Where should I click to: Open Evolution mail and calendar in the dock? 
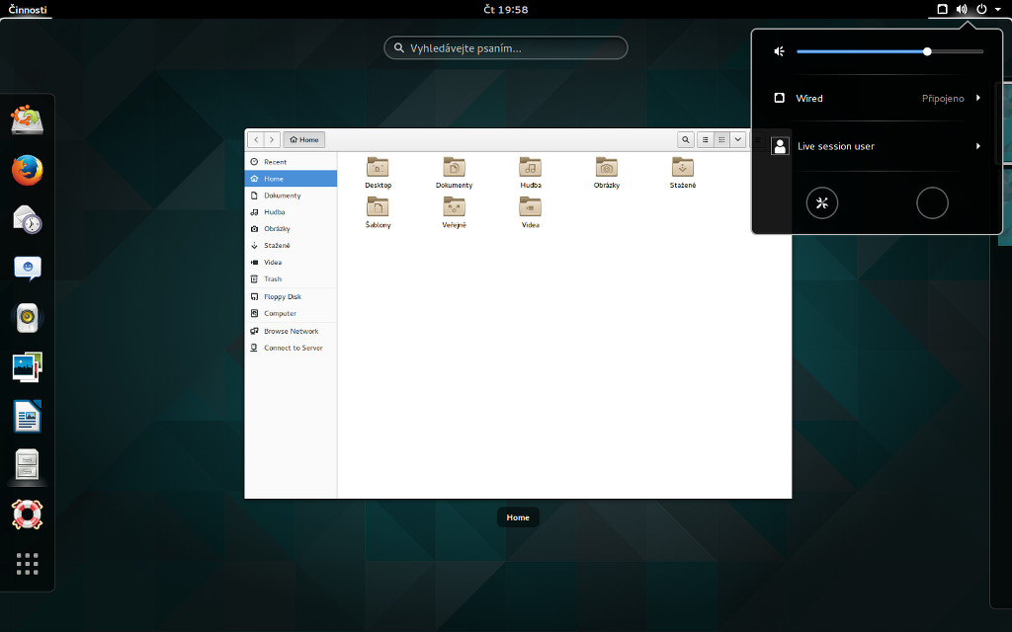[27, 219]
